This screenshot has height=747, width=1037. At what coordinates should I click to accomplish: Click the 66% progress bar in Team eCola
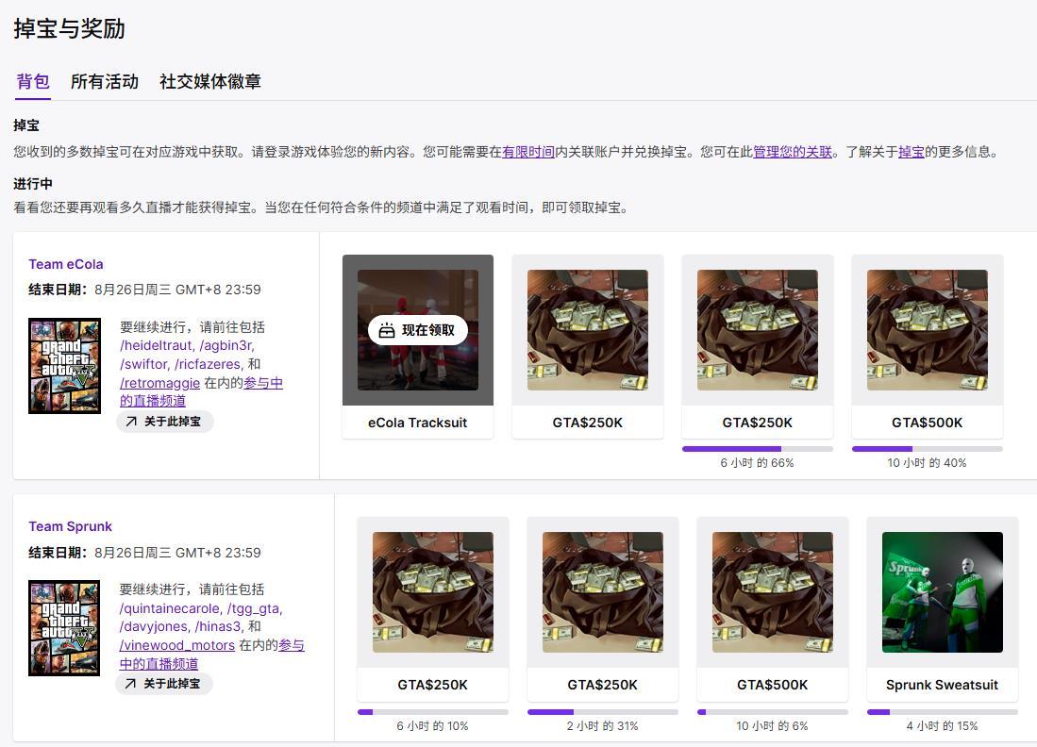[758, 449]
